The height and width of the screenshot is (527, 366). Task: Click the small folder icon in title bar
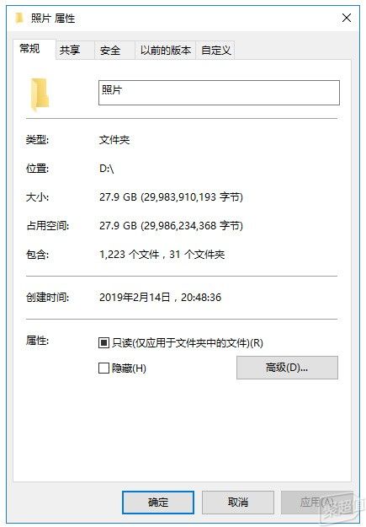pyautogui.click(x=20, y=18)
